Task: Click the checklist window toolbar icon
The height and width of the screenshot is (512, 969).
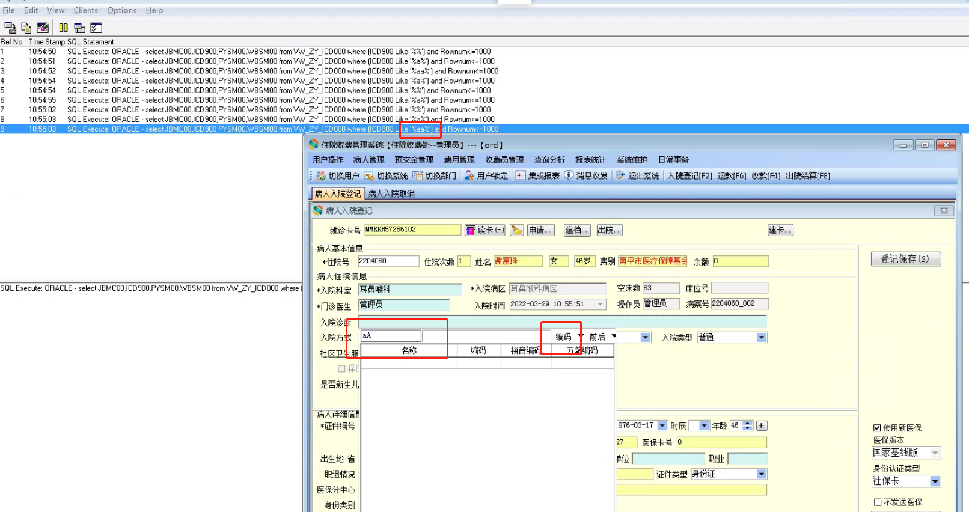Action: (96, 28)
